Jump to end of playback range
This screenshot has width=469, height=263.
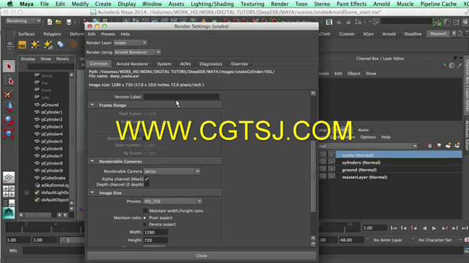tap(464, 228)
